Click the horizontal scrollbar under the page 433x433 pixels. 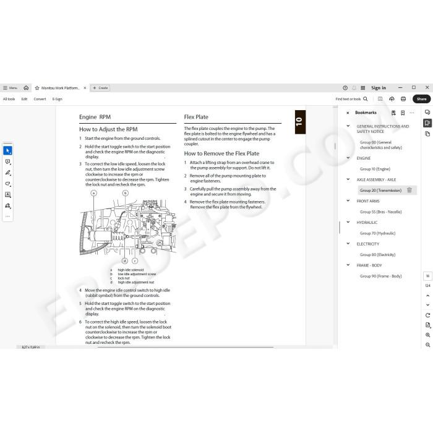(185, 347)
